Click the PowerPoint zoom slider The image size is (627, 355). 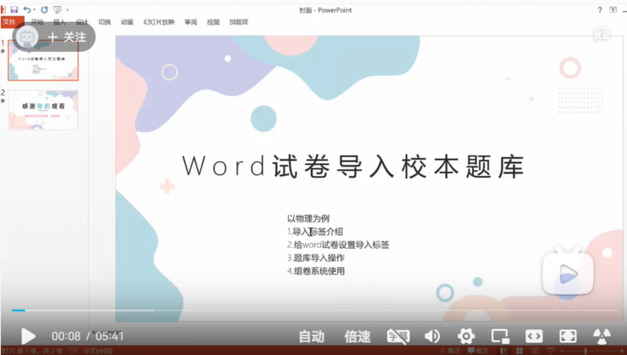click(593, 351)
